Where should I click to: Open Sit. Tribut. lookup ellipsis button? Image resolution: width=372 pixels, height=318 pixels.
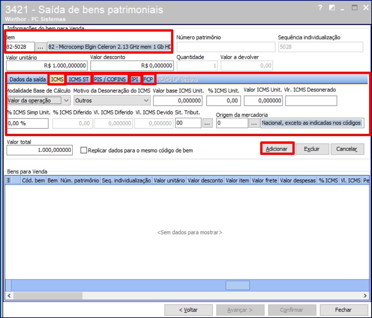click(207, 123)
